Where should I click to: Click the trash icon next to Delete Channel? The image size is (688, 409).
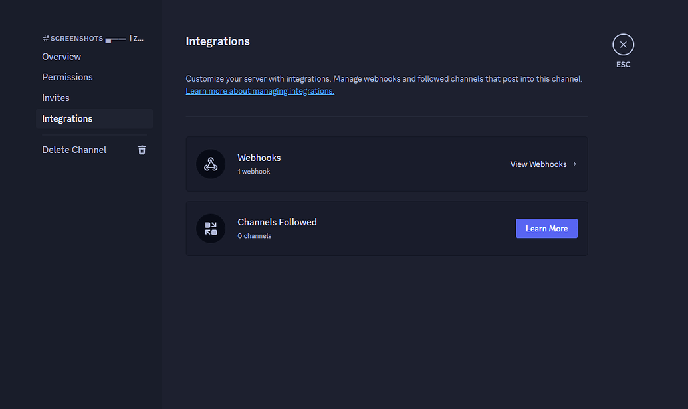142,150
